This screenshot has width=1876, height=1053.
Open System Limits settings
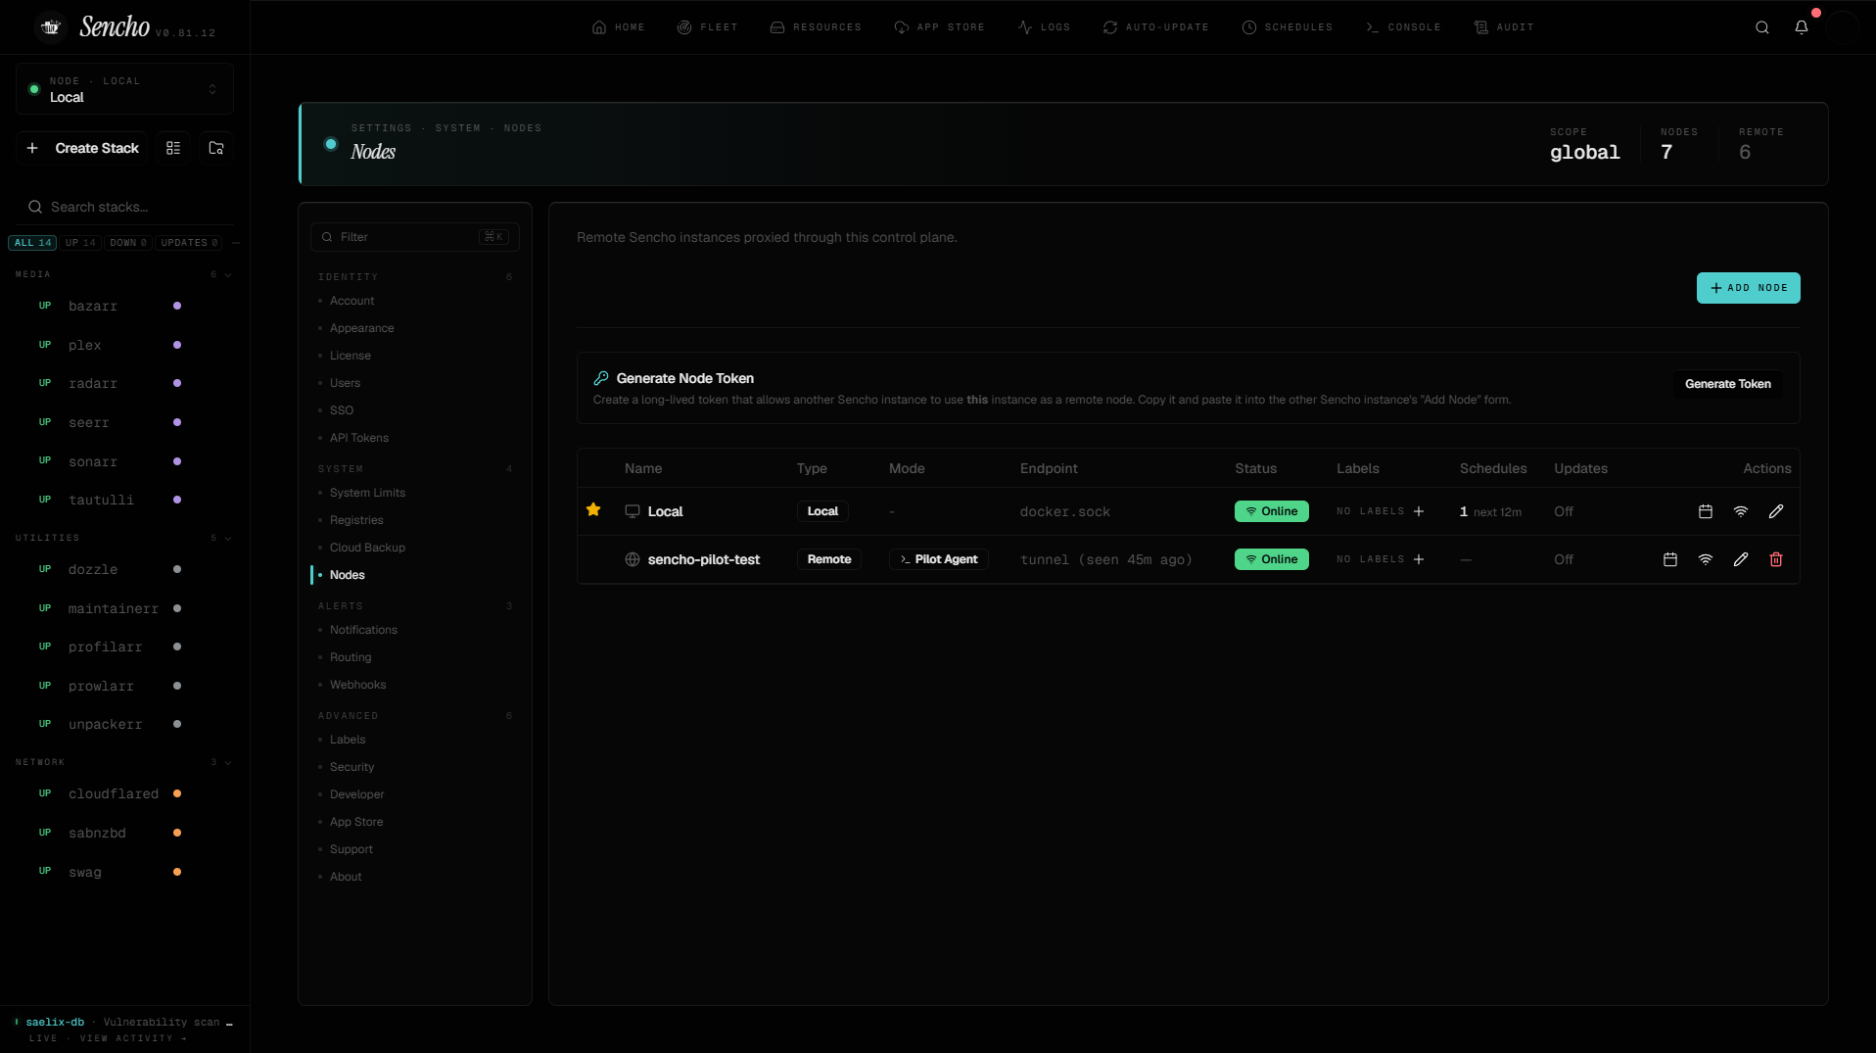coord(368,493)
